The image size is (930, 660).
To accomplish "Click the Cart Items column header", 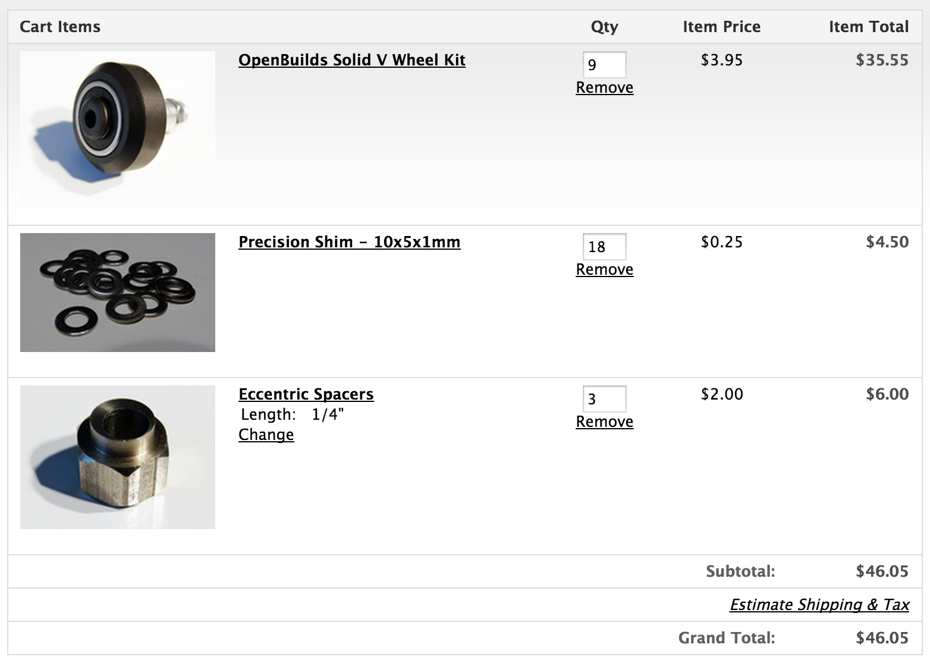I will [x=60, y=27].
